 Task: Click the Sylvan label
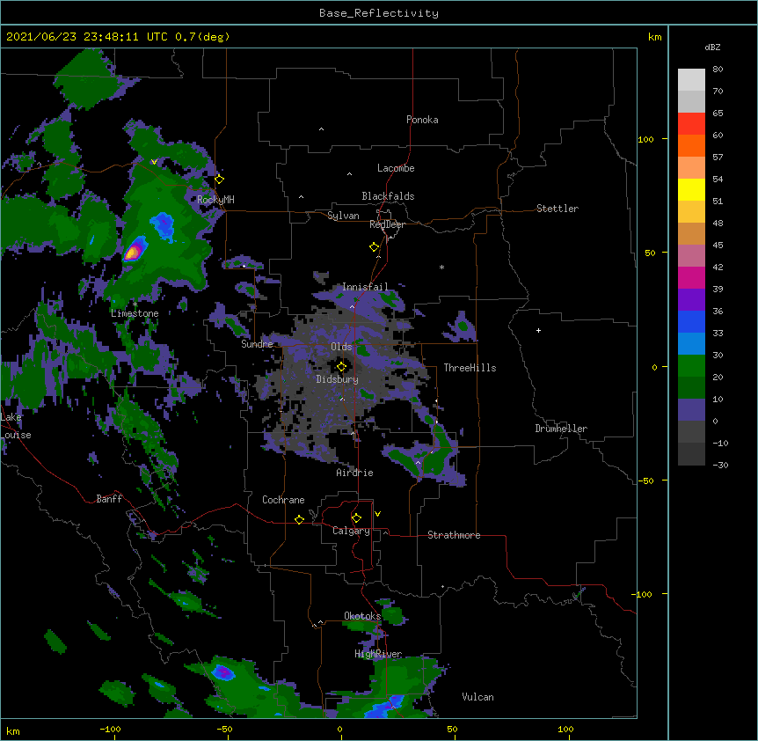pyautogui.click(x=343, y=216)
